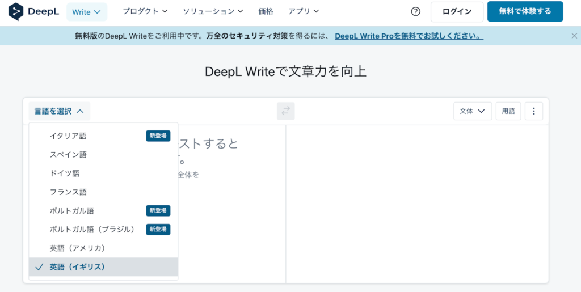Select ドイツ語 from the language list
The image size is (581, 292).
103,173
